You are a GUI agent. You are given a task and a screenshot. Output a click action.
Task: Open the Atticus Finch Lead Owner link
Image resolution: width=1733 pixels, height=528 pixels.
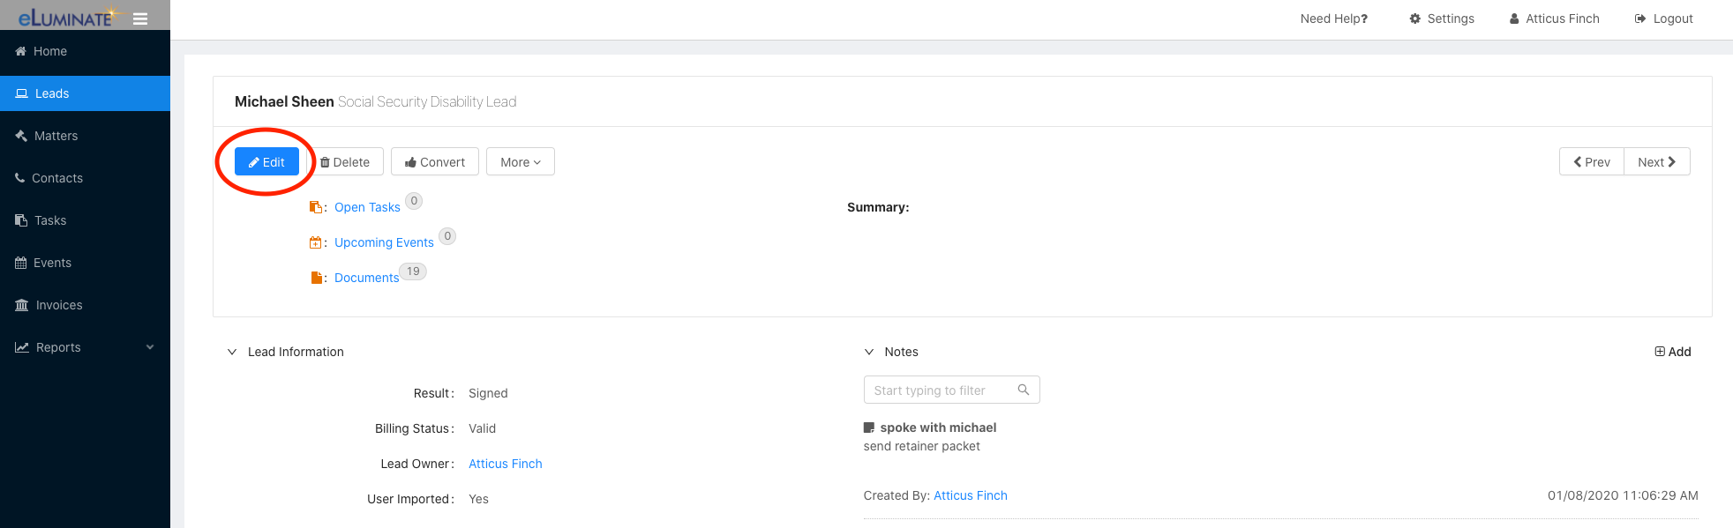(x=506, y=464)
